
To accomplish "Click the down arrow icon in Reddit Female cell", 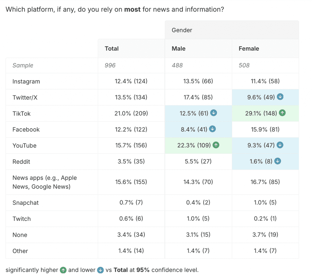I will (x=278, y=161).
